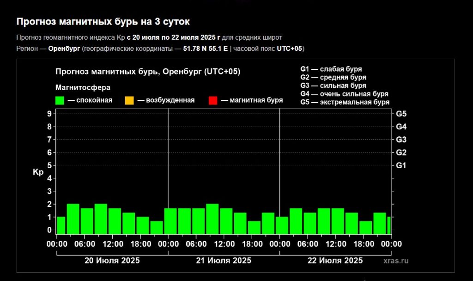Select the '21 Июля 2025' date label
Viewport: 473px width, 281px height.
click(224, 261)
